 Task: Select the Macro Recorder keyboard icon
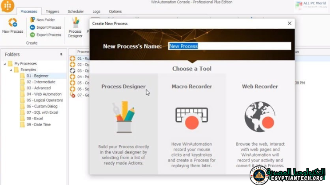point(192,117)
